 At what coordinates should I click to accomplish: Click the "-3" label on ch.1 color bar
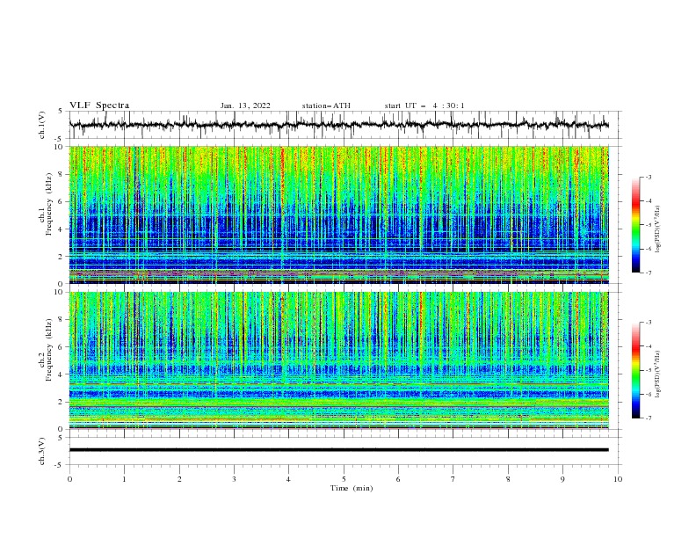[648, 177]
